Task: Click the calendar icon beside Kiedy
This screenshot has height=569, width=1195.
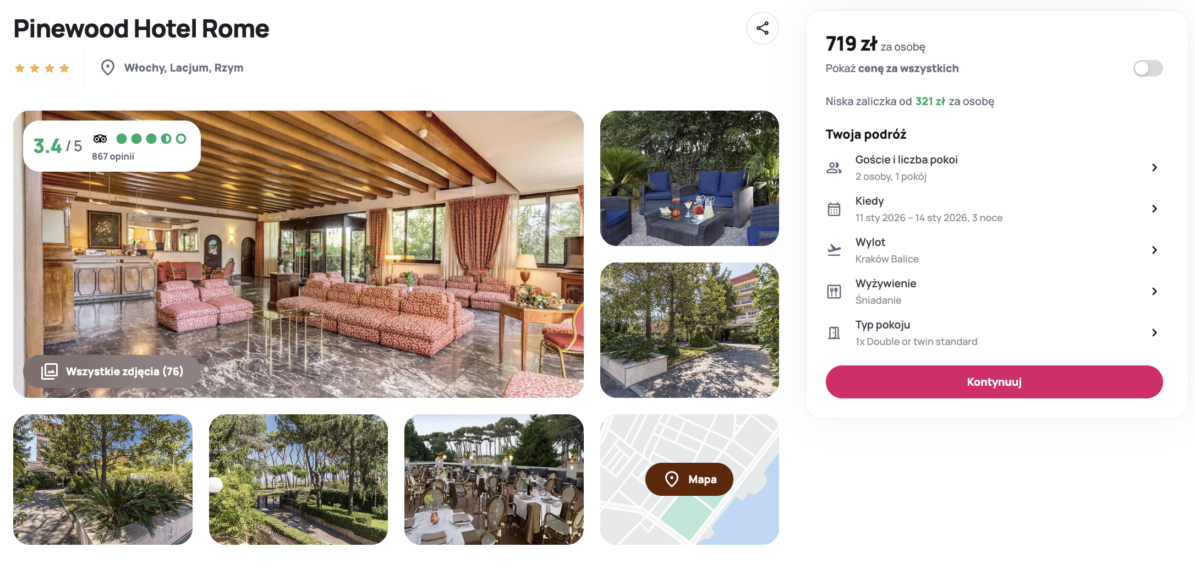Action: (x=834, y=209)
